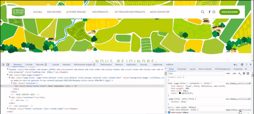Open the Event Listeners tab
The image size is (254, 114).
coord(205,69)
